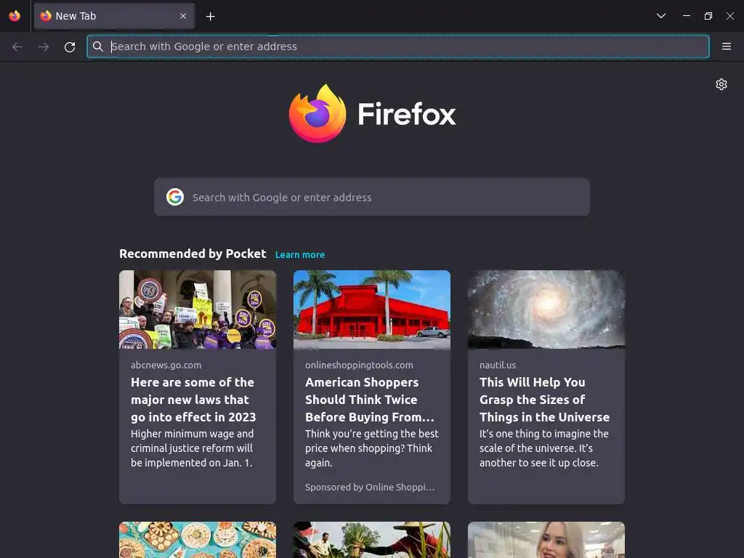
Task: Reload the current page
Action: click(x=70, y=46)
